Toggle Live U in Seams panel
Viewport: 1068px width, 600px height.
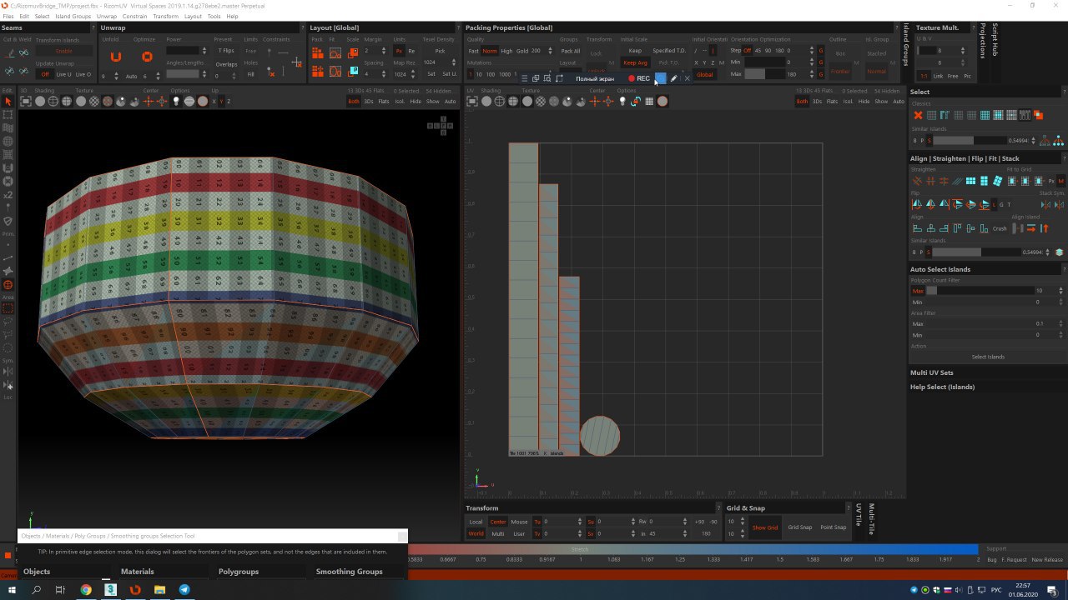pos(63,74)
